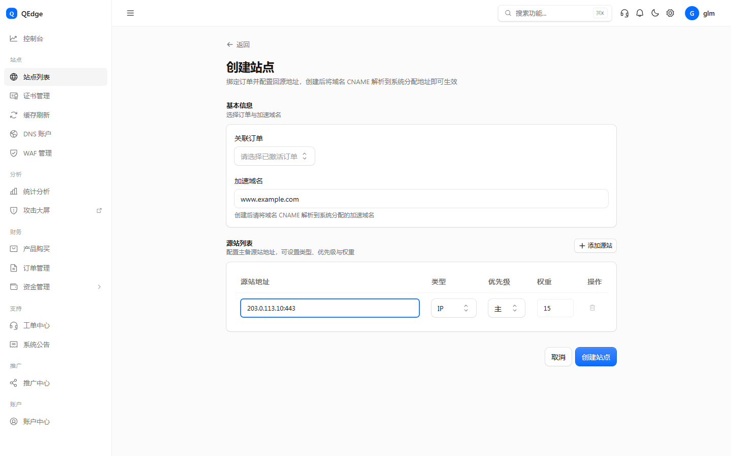Click the blue 创建站点 button
The height and width of the screenshot is (456, 731).
point(596,357)
